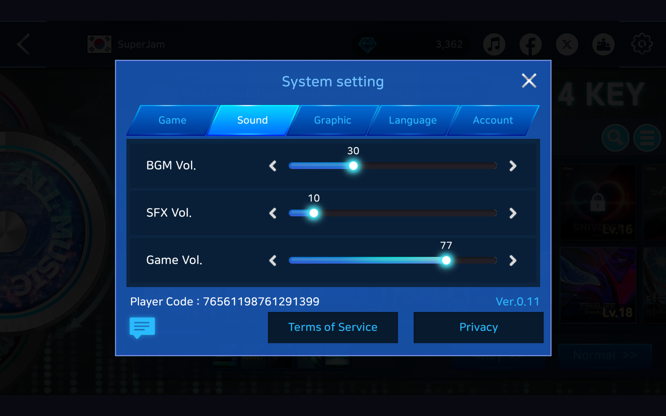Open the Facebook icon in top bar
The image size is (666, 416).
click(x=531, y=44)
